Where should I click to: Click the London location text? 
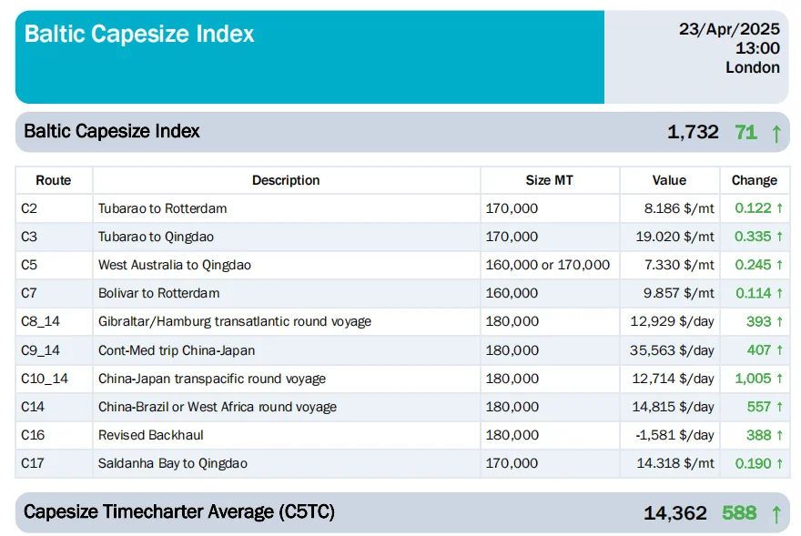tap(753, 67)
